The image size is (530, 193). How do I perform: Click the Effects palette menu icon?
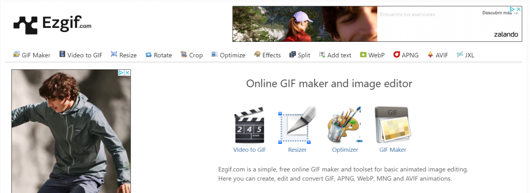tap(257, 54)
